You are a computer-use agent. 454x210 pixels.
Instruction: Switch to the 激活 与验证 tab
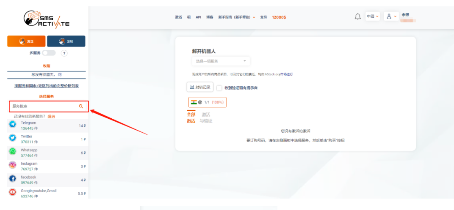point(206,117)
